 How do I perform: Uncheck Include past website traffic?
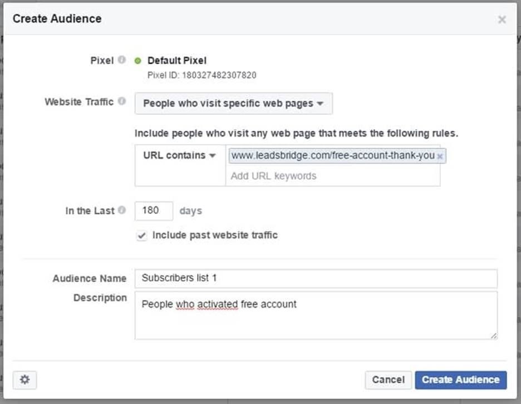[142, 235]
